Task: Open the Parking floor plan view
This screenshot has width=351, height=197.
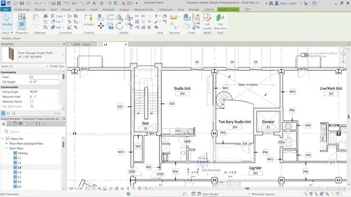Action: pyautogui.click(x=22, y=153)
